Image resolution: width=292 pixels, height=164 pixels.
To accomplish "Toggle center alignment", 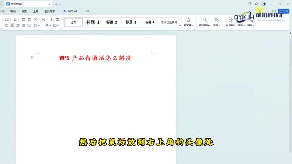I will pos(12,26).
